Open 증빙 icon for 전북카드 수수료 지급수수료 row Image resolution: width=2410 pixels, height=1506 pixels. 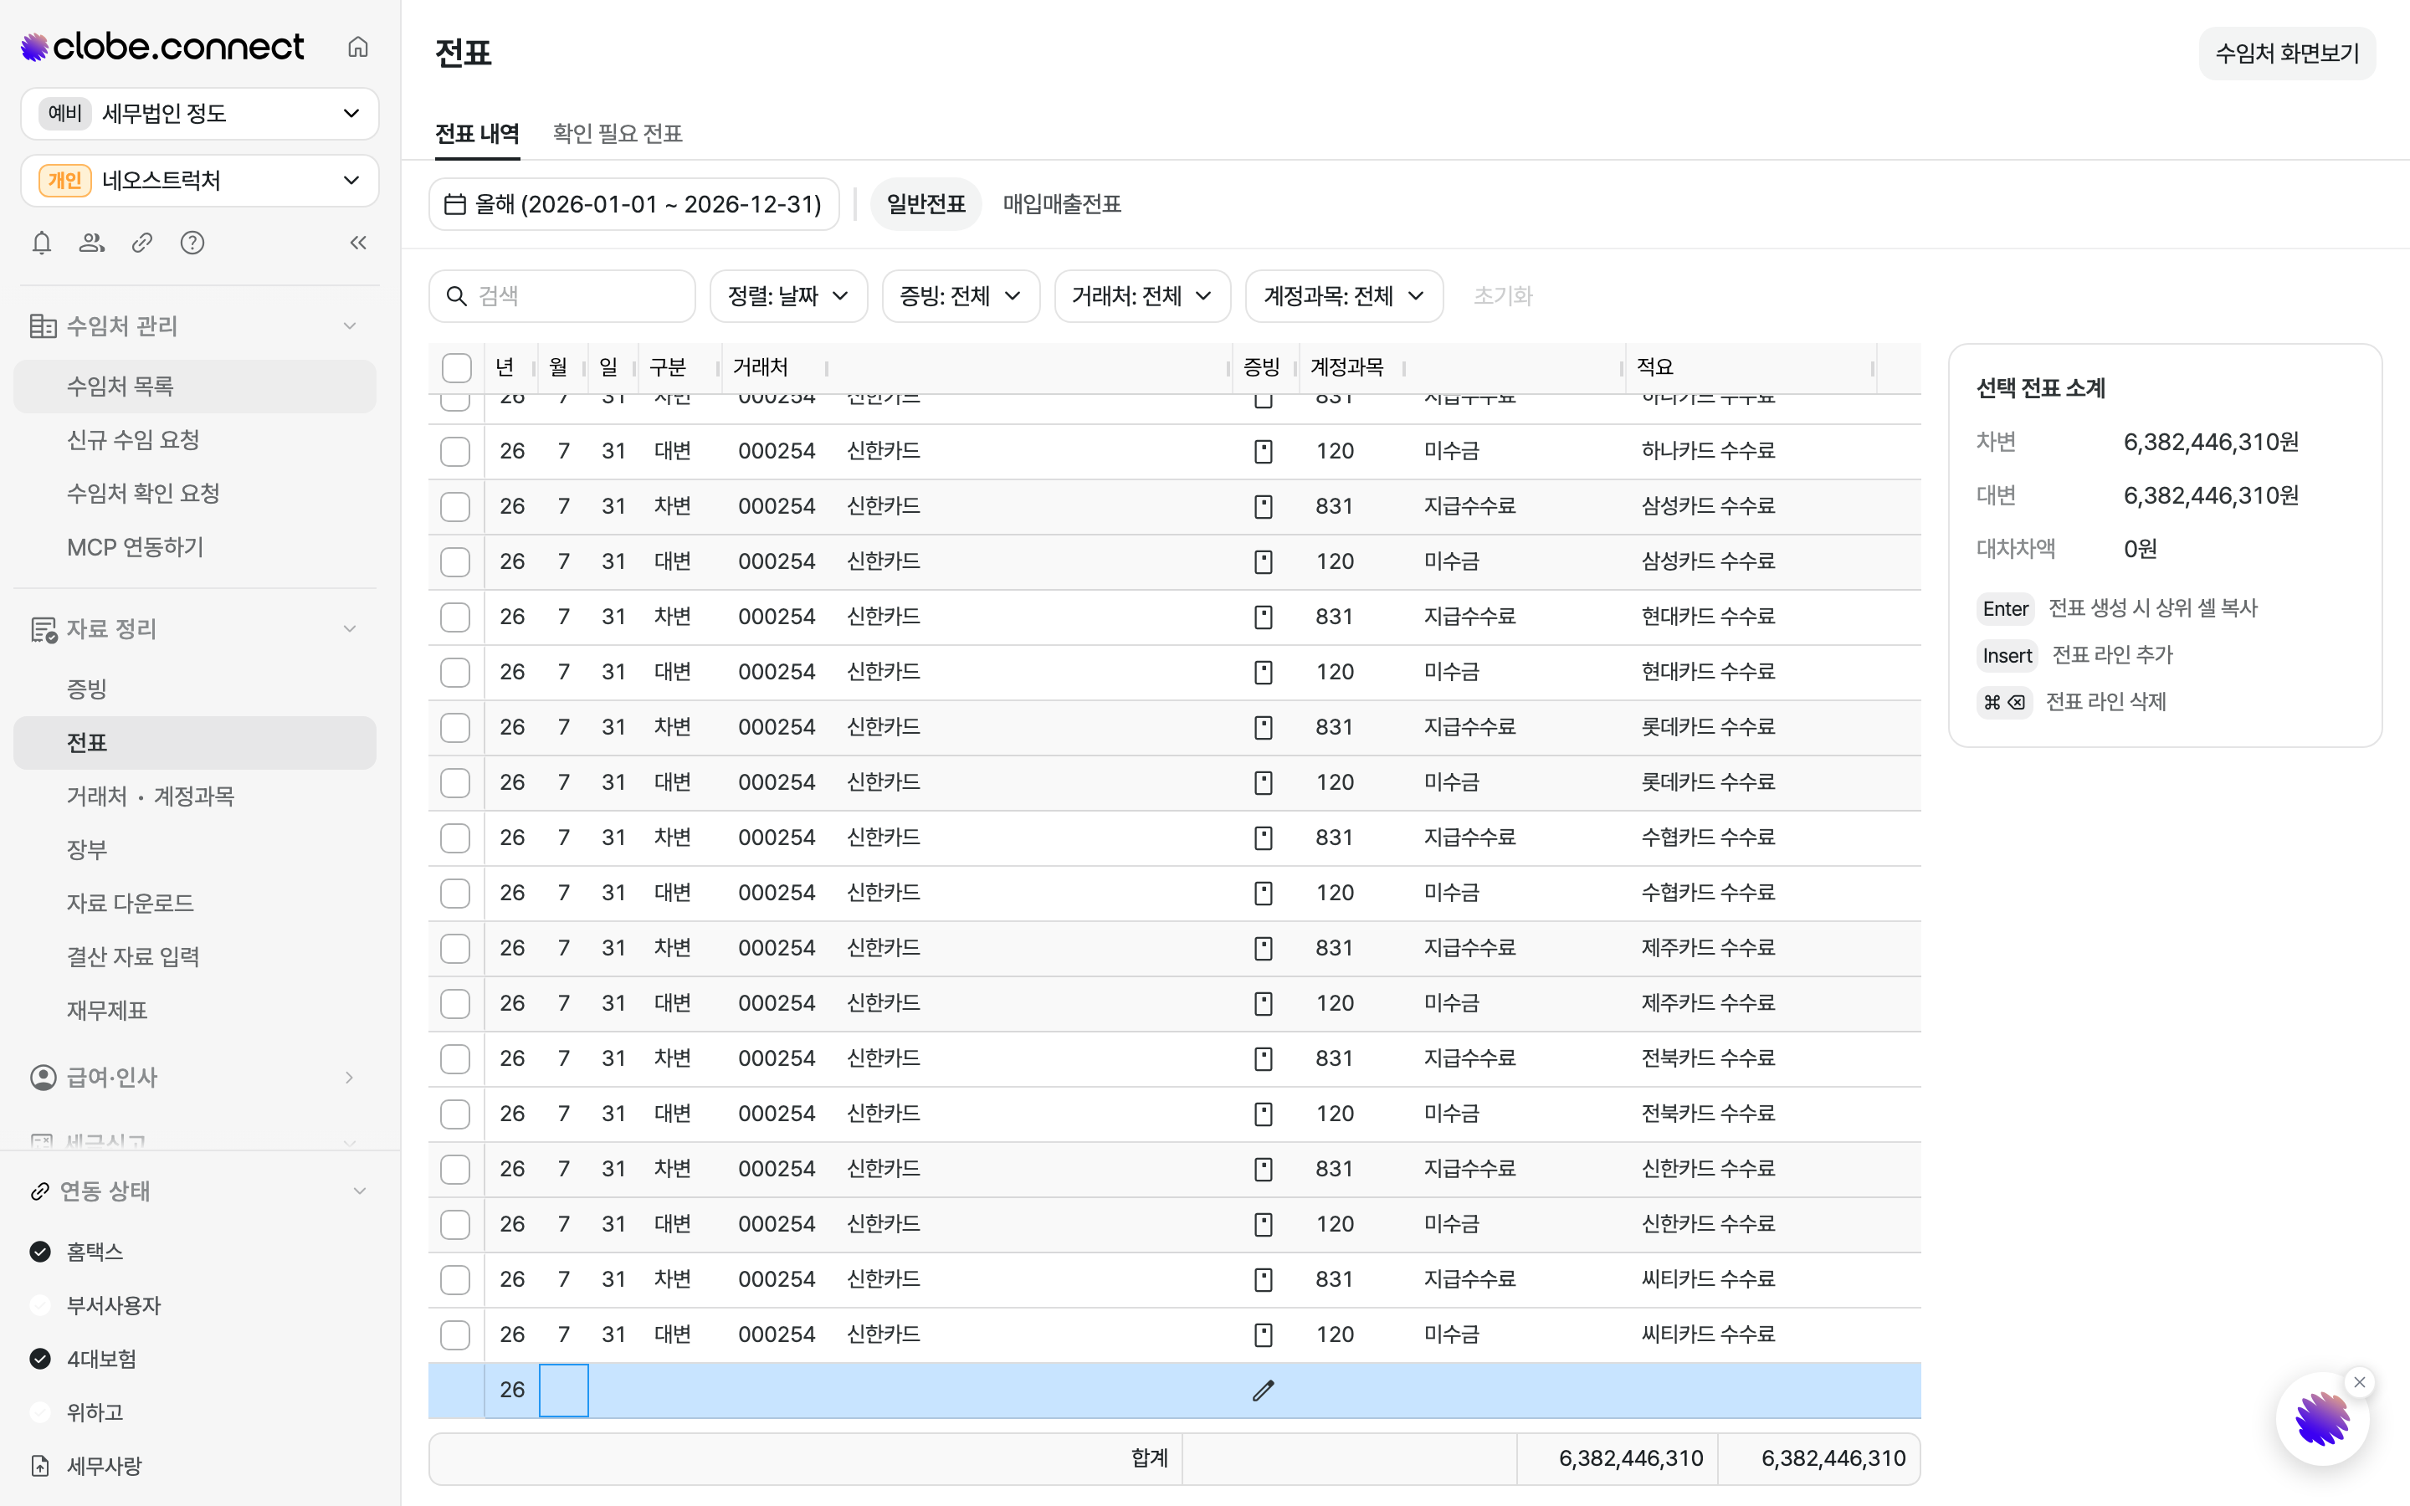pos(1263,1058)
